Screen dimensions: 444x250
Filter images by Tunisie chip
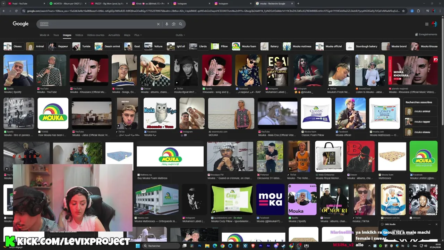[82, 46]
